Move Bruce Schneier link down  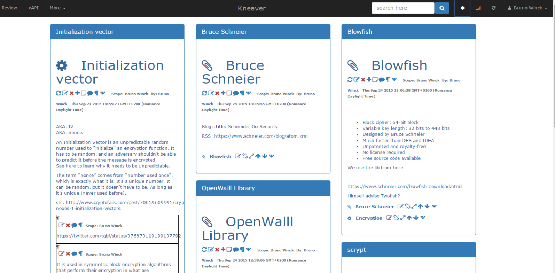click(x=427, y=206)
